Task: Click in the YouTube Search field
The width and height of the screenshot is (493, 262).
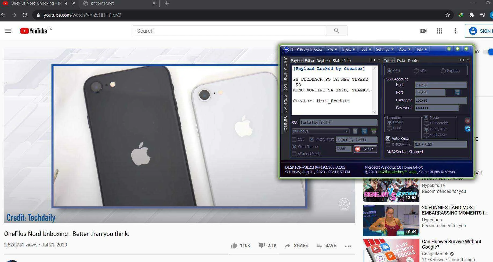Action: (x=229, y=31)
